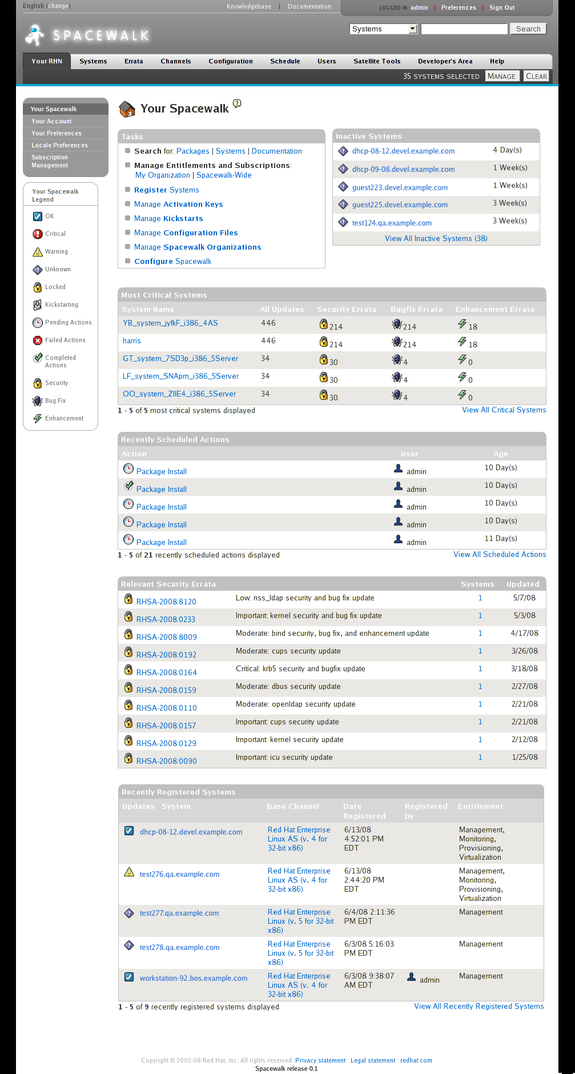Click admin user icon in workstation-92 row
Screen dimensions: 575x1074
point(411,977)
